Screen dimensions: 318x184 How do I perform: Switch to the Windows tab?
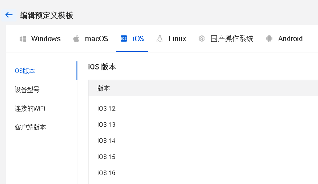(46, 39)
